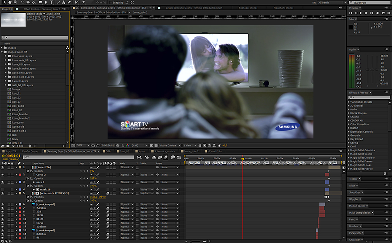Select the Brush tool
The height and width of the screenshot is (243, 392).
point(58,2)
